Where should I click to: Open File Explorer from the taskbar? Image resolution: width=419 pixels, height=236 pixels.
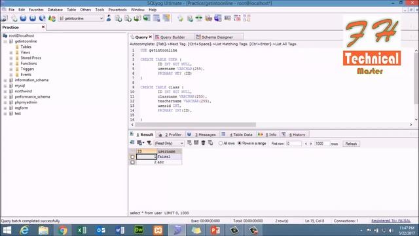(x=43, y=230)
